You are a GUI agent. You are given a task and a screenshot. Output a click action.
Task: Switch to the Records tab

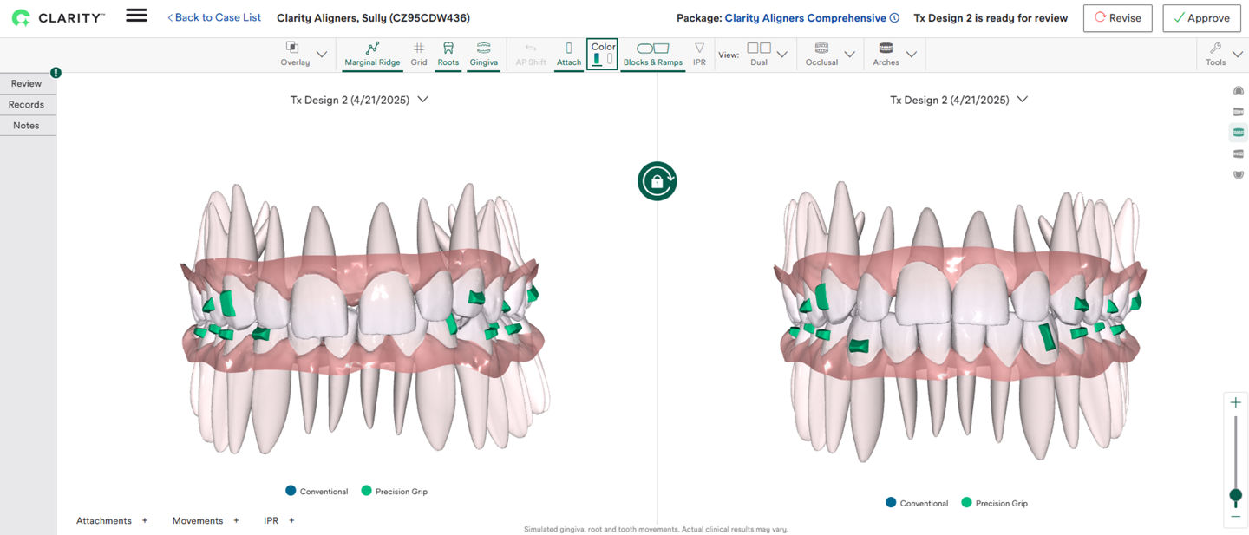tap(27, 104)
